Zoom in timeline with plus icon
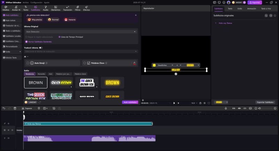This screenshot has height=151, width=279. pos(275,108)
